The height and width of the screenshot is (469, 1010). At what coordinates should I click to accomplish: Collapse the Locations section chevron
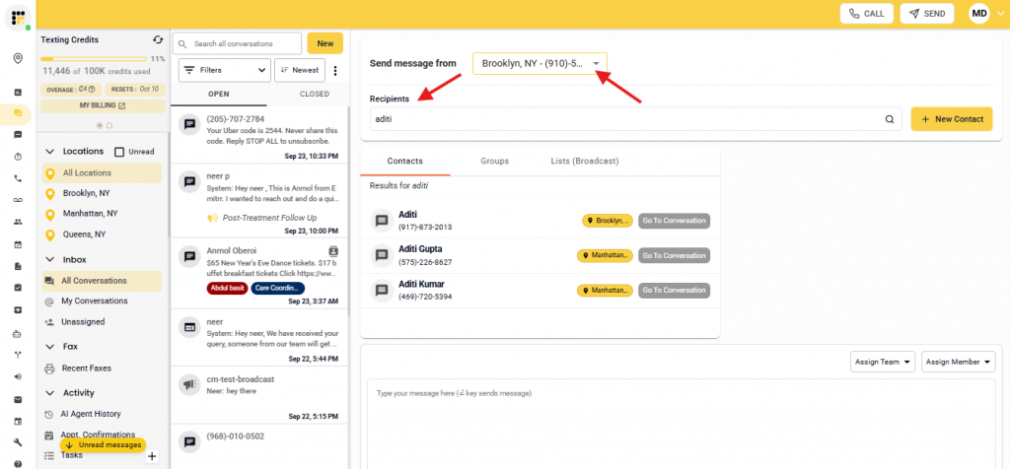50,152
